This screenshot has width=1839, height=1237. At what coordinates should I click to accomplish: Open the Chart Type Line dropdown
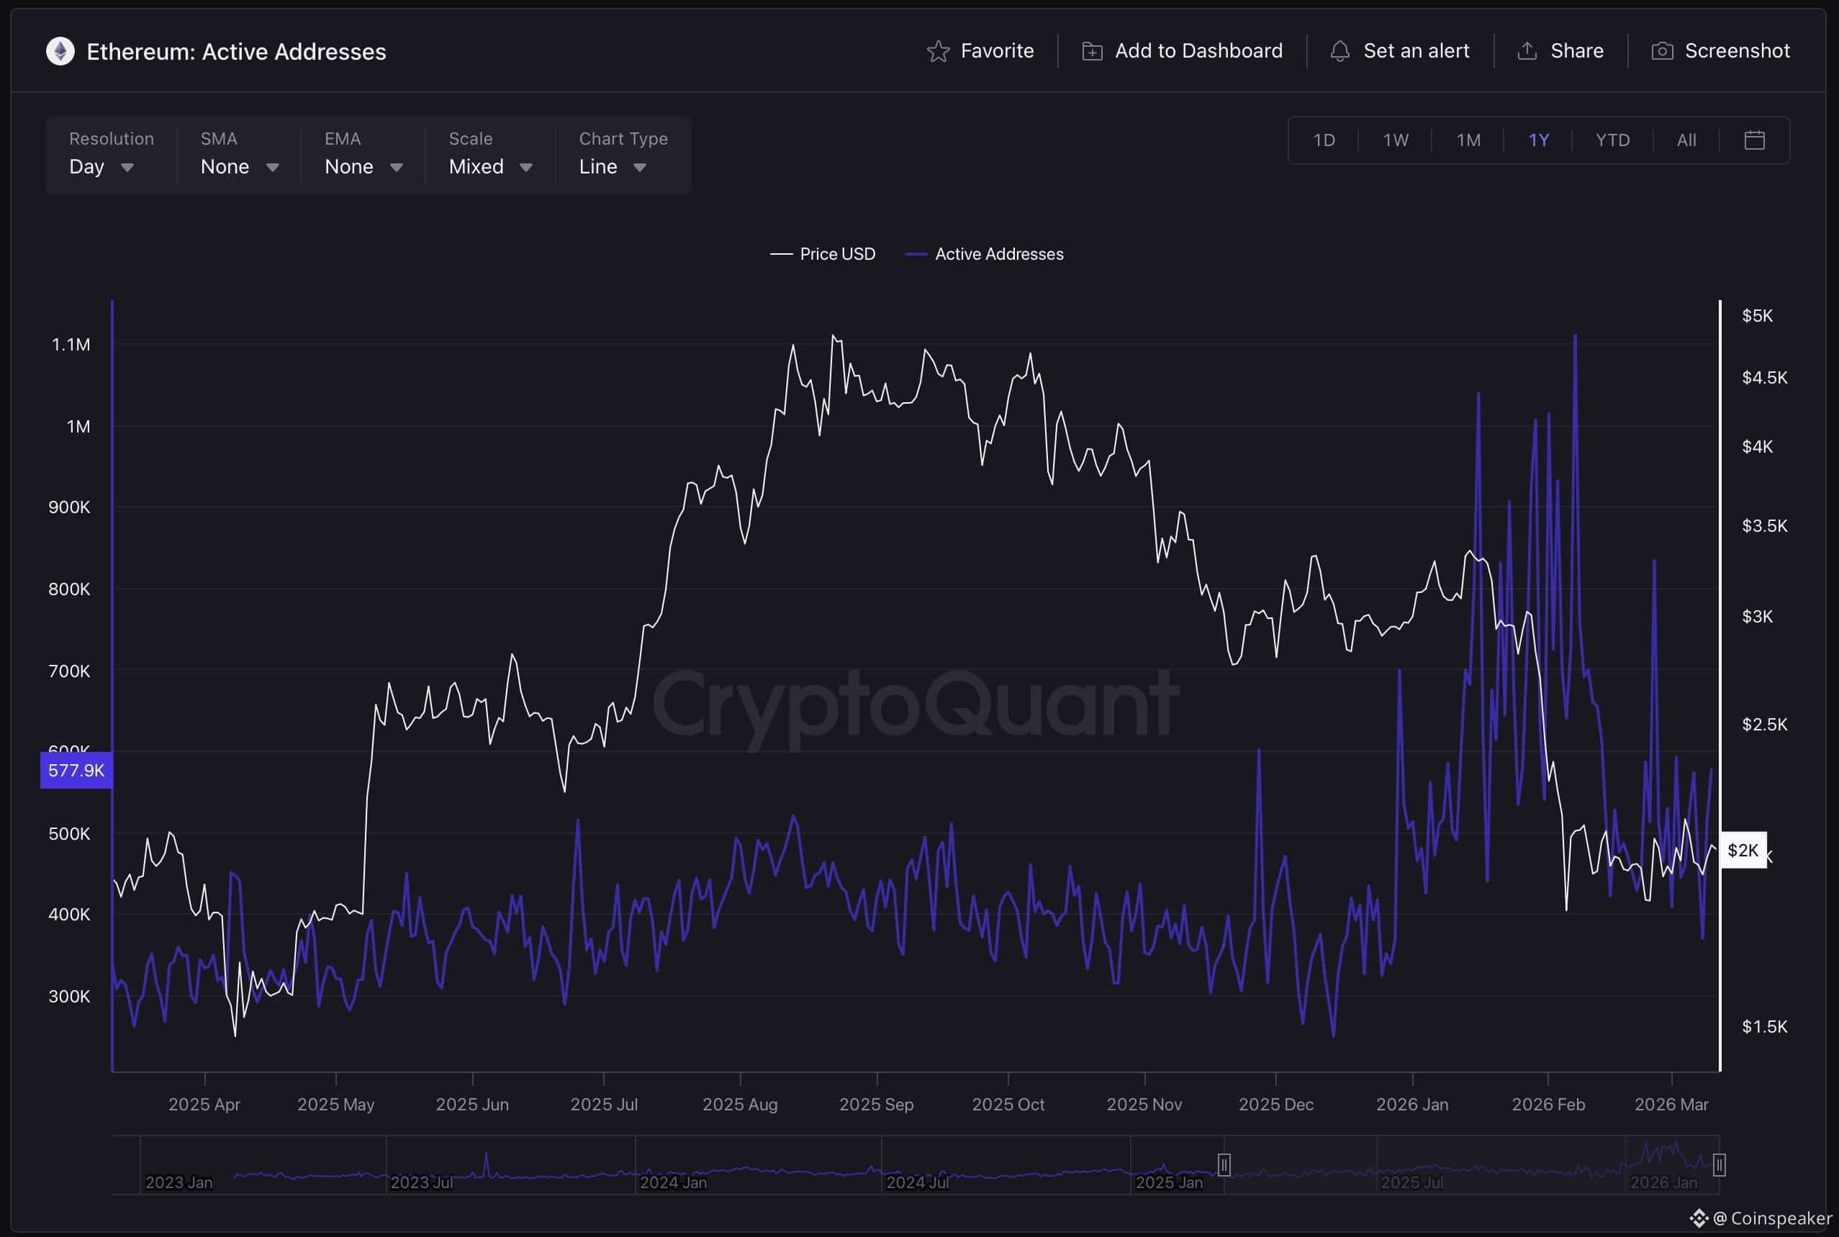point(613,167)
